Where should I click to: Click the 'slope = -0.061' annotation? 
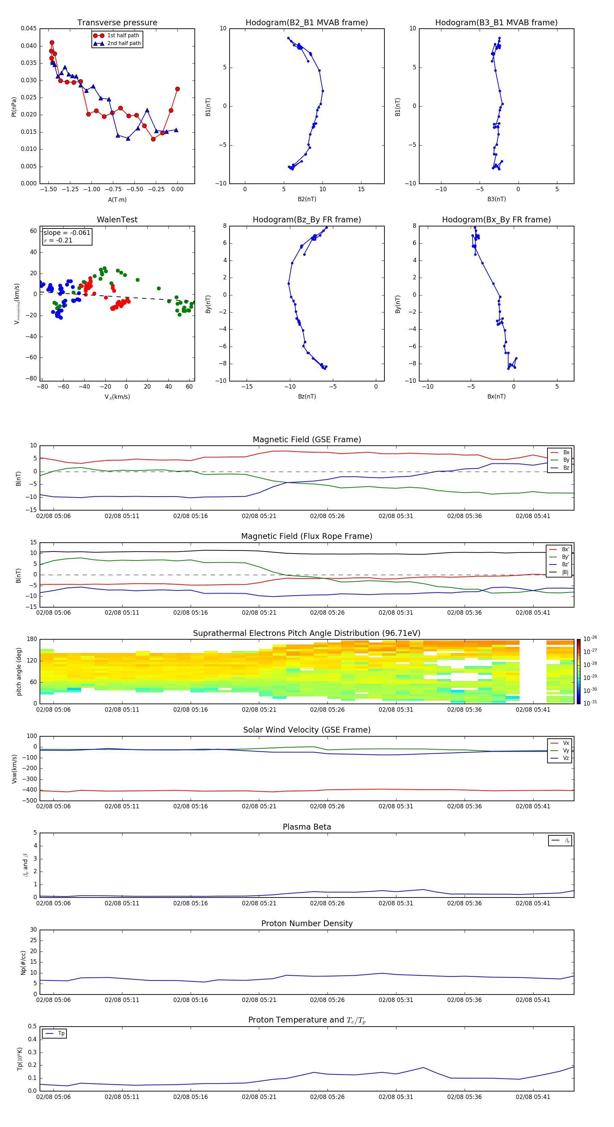pos(67,233)
